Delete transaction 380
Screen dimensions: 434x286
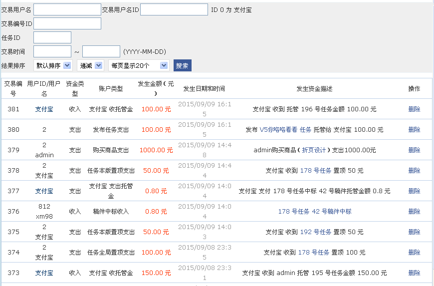[414, 130]
